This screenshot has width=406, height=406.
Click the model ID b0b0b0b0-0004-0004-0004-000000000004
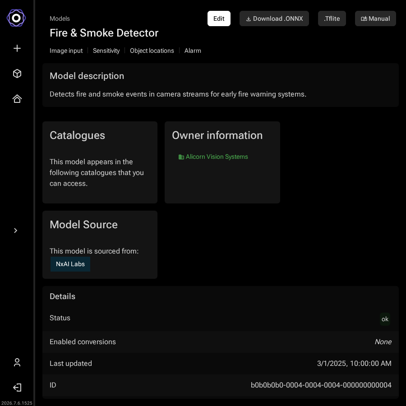(321, 385)
